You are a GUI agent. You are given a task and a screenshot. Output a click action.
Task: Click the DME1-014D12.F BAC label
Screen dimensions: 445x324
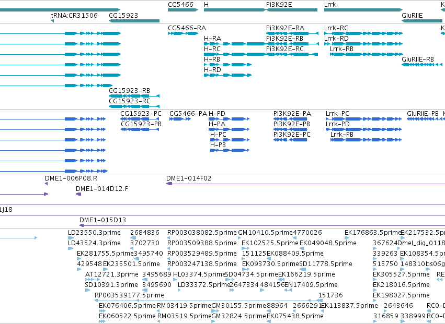pyautogui.click(x=102, y=189)
